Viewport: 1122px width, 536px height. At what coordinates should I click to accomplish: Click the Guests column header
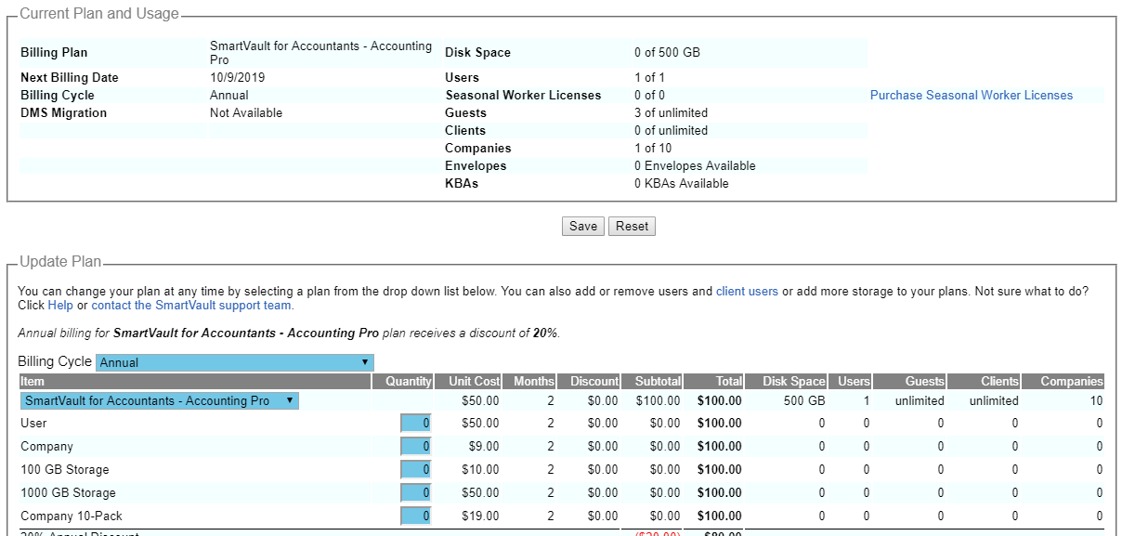point(909,381)
